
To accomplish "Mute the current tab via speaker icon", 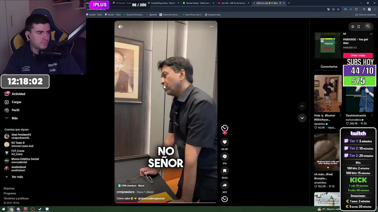I will tap(280, 3).
